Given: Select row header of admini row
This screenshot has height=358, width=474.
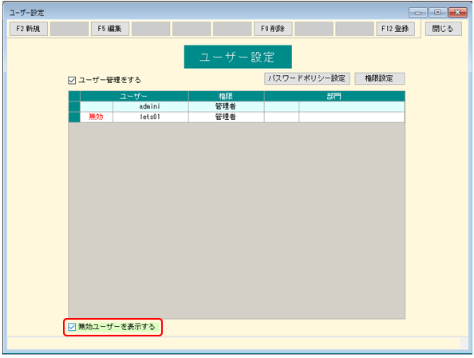Looking at the screenshot, I should 74,106.
